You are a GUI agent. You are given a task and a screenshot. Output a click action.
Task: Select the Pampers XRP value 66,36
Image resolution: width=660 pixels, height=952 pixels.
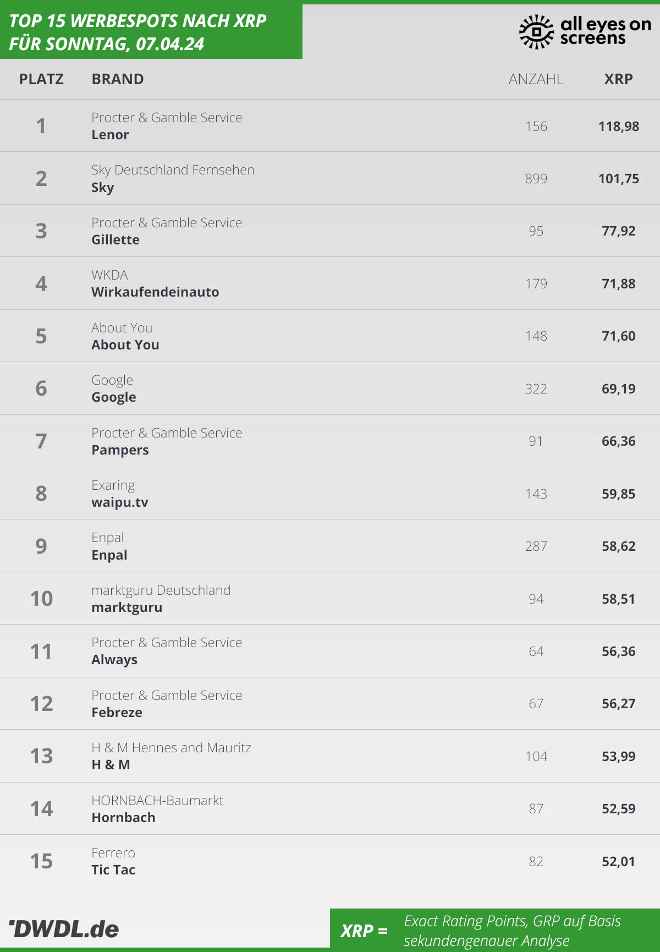coord(618,441)
